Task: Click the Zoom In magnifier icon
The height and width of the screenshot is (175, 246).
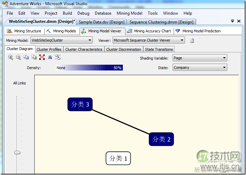Action: [x=11, y=58]
